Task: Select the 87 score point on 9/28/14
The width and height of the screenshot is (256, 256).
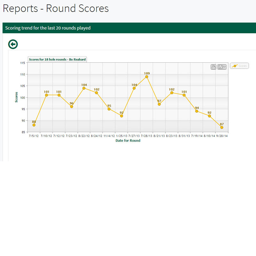Action: [222, 127]
